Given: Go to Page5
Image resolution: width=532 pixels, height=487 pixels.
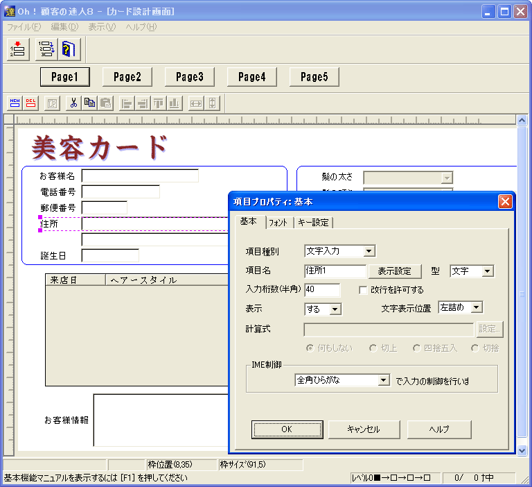Looking at the screenshot, I should pos(314,77).
